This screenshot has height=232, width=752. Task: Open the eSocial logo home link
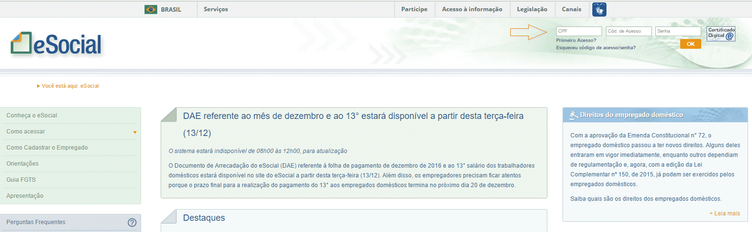pyautogui.click(x=56, y=45)
